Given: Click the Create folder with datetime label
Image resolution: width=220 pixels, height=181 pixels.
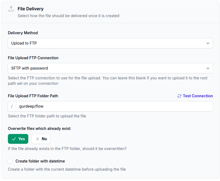Looking at the screenshot, I should click(40, 161).
